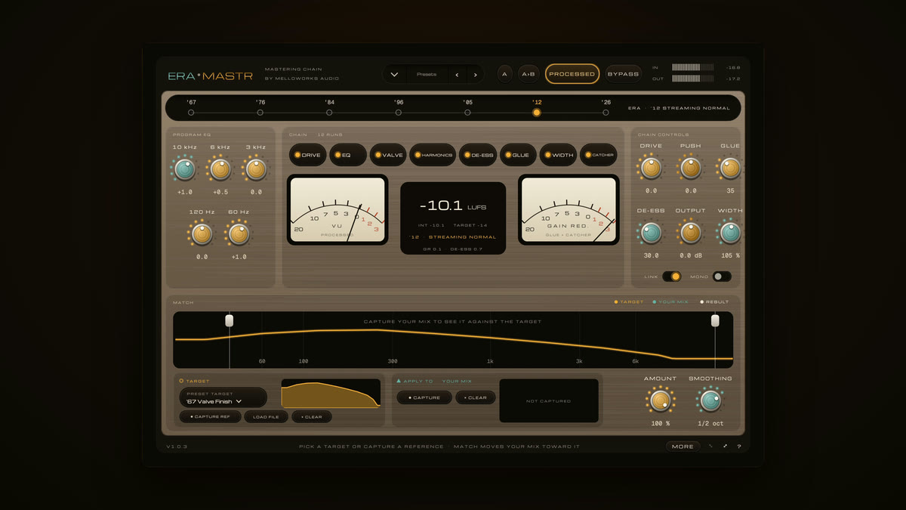This screenshot has width=906, height=510.
Task: Toggle the De-Ess module in the chain
Action: (478, 155)
